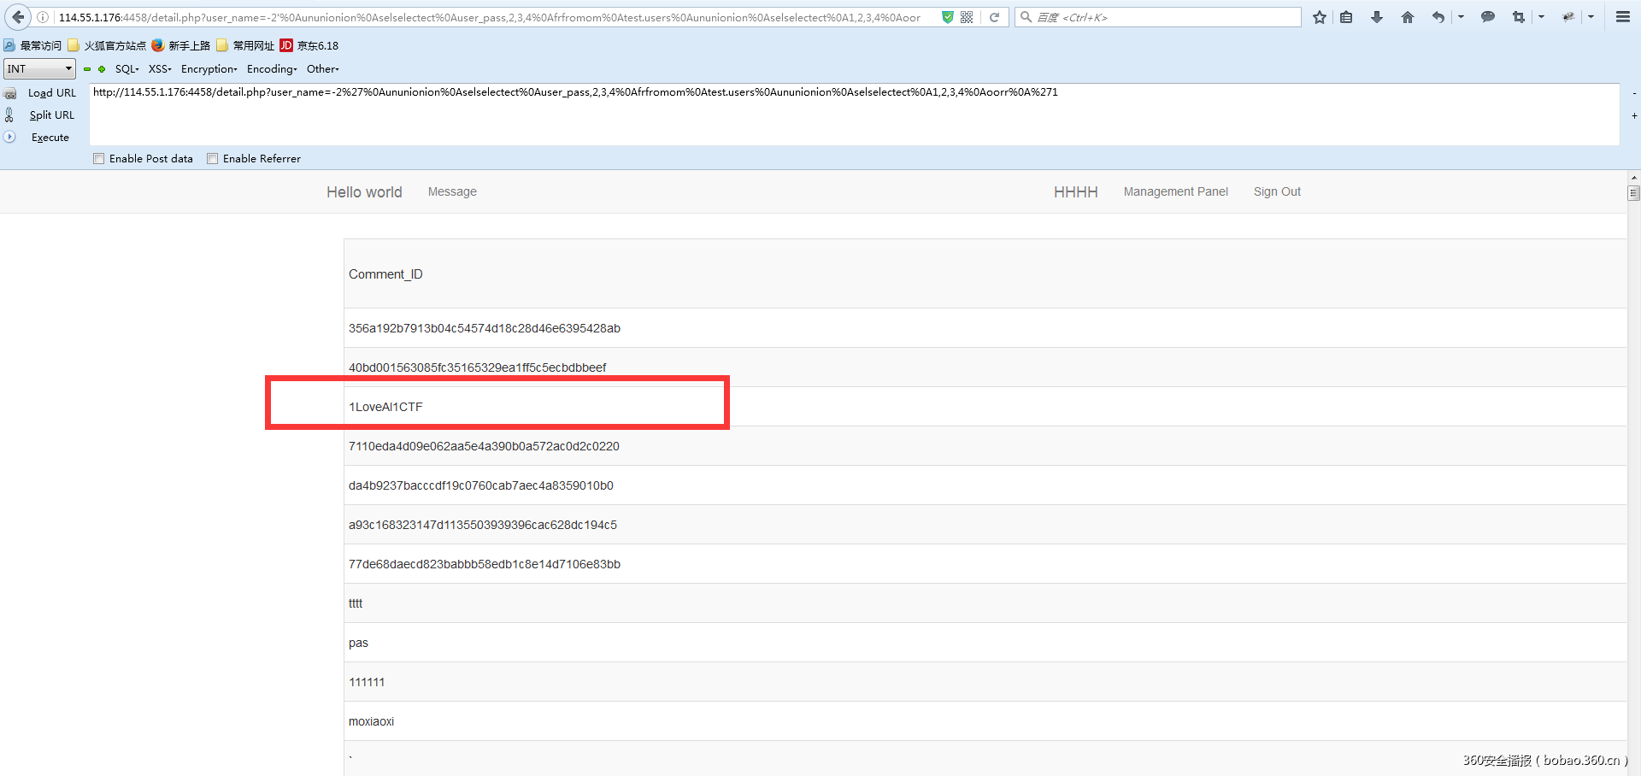Viewport: 1641px width, 776px height.
Task: Go to the browser home page
Action: point(1408,17)
